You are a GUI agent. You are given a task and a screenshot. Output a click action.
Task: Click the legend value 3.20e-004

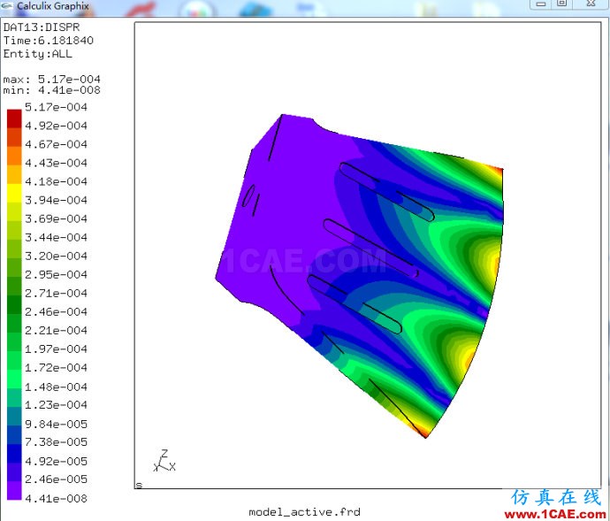pos(56,257)
